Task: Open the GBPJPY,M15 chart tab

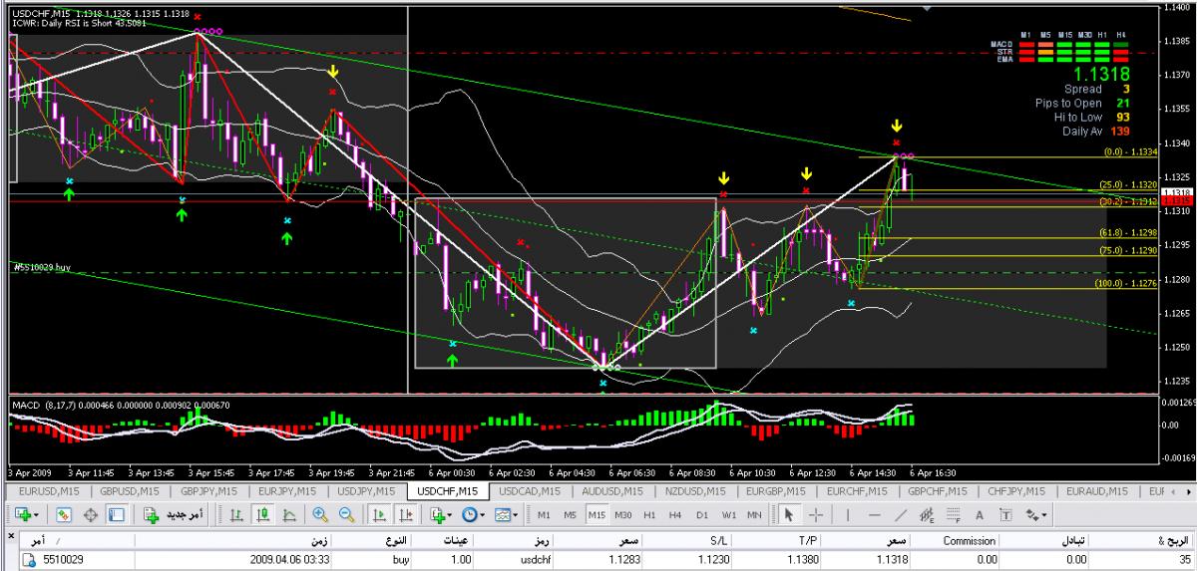Action: [x=208, y=491]
